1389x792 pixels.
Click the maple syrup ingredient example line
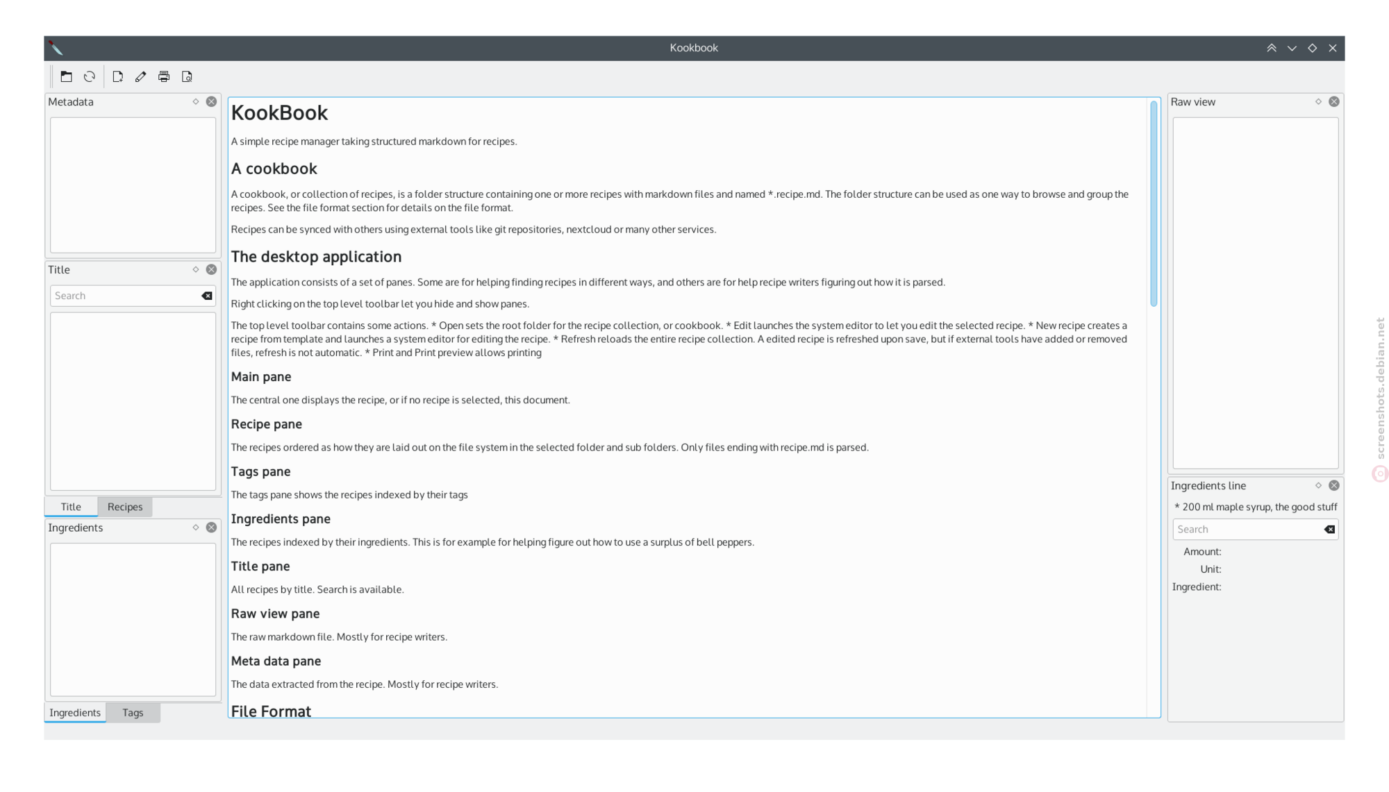1256,507
